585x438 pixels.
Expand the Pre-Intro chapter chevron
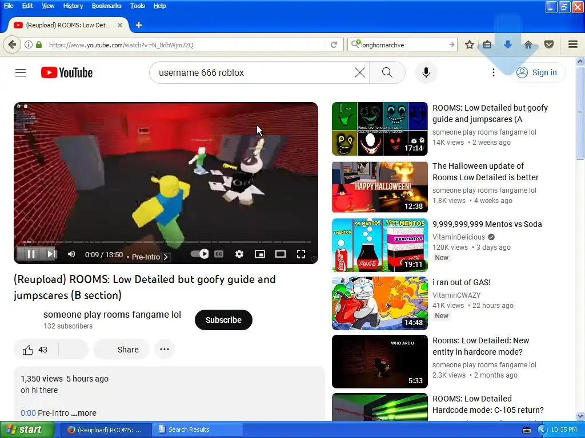166,257
